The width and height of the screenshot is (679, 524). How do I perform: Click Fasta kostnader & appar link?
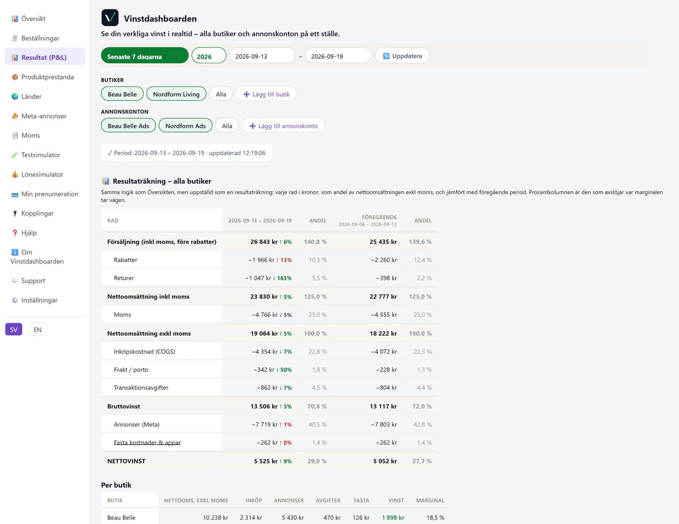[147, 443]
